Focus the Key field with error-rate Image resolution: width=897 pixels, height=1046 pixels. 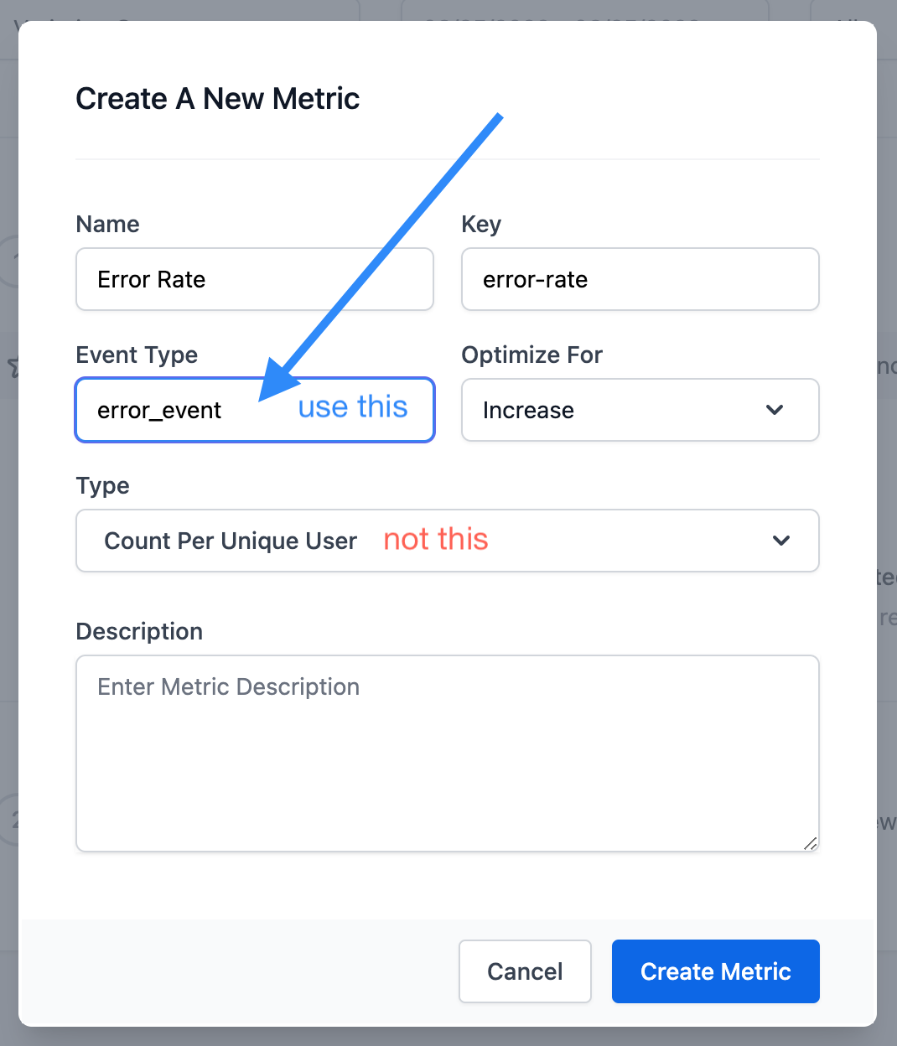(640, 279)
